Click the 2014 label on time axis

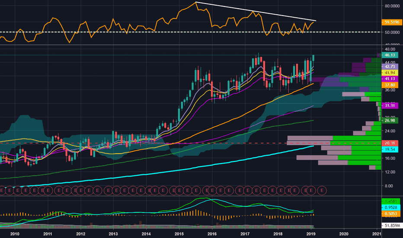pyautogui.click(x=146, y=234)
